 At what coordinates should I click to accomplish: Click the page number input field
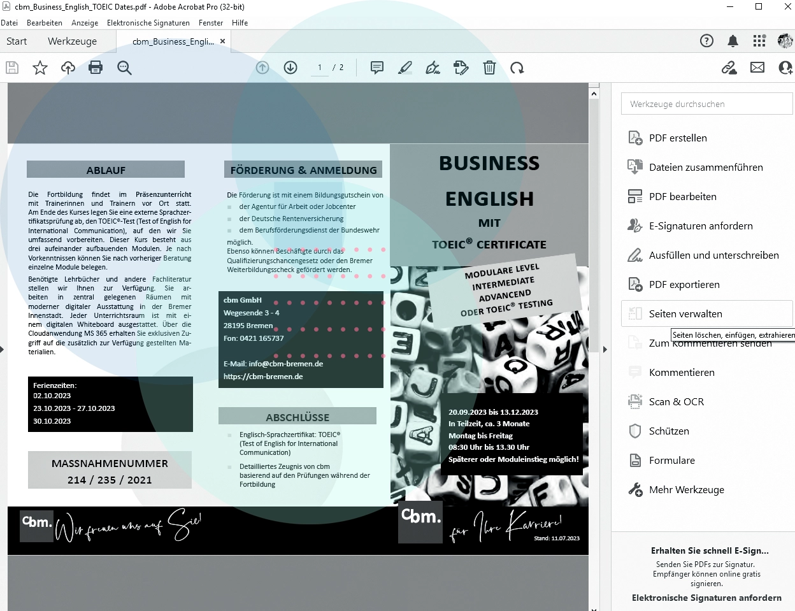(x=320, y=68)
